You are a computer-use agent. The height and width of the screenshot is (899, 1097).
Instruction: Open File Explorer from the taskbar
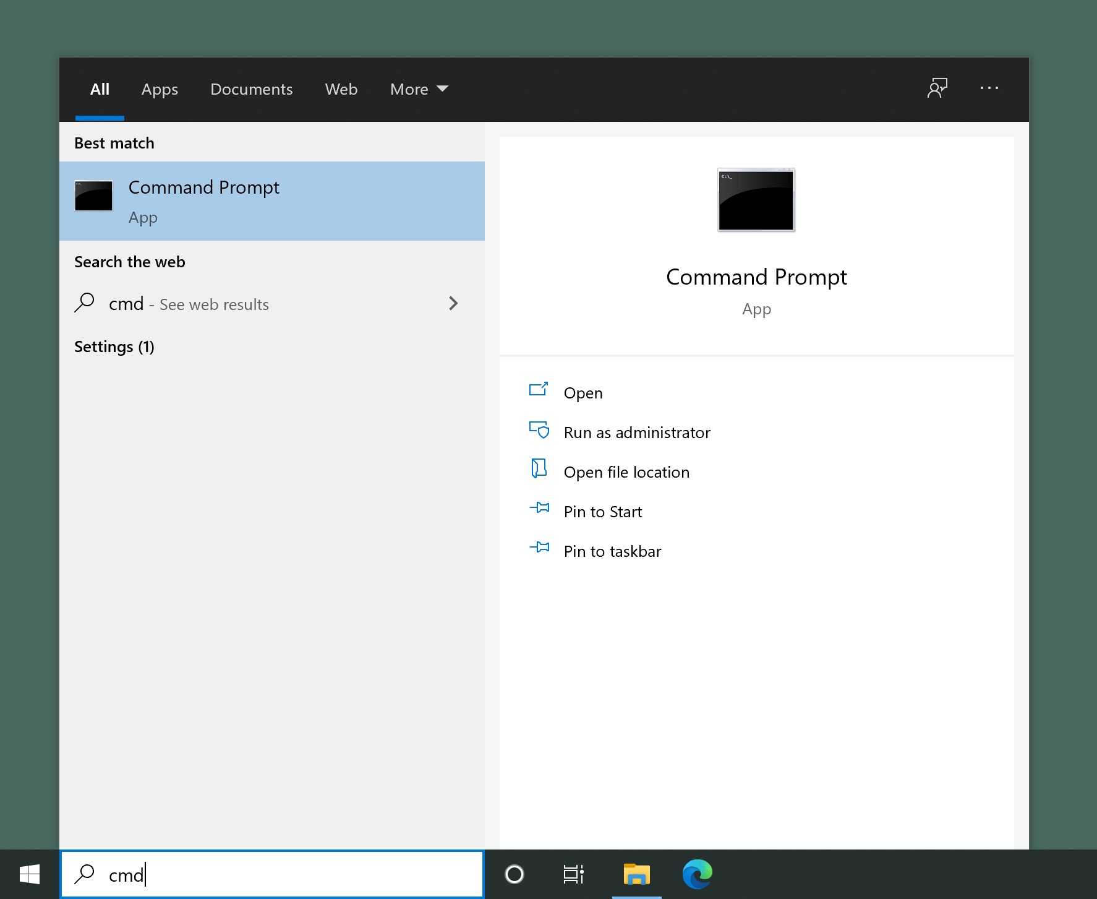[636, 874]
